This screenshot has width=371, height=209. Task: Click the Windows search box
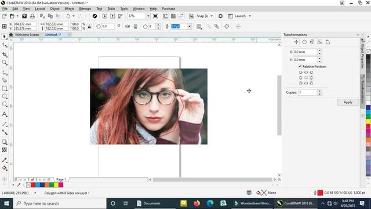tap(60, 203)
